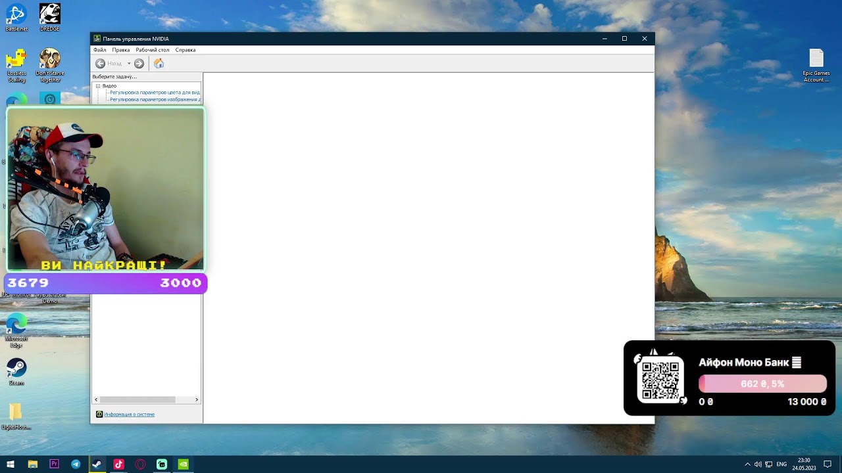Click the horizontal scrollbar thumb in task pane
The height and width of the screenshot is (473, 842).
[x=137, y=399]
